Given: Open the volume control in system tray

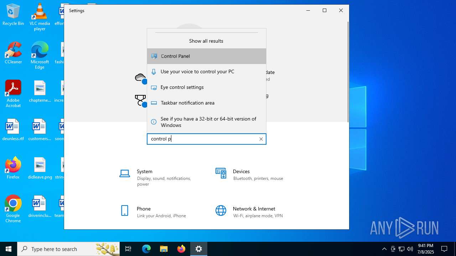Looking at the screenshot, I should pyautogui.click(x=410, y=249).
